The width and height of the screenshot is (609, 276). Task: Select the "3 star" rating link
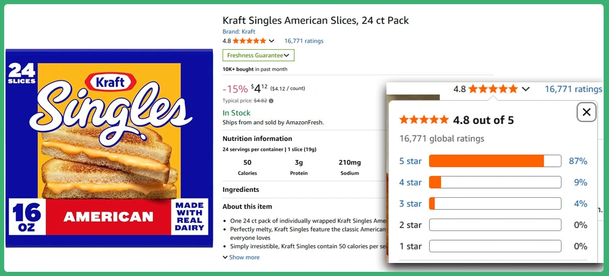410,204
